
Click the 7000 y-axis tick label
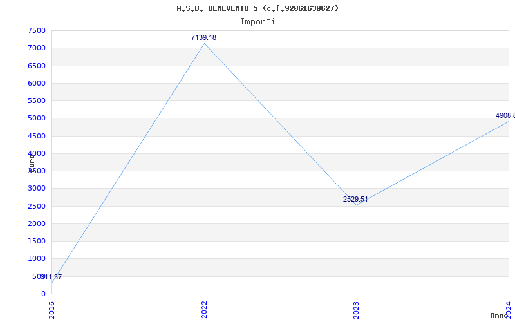37,48
